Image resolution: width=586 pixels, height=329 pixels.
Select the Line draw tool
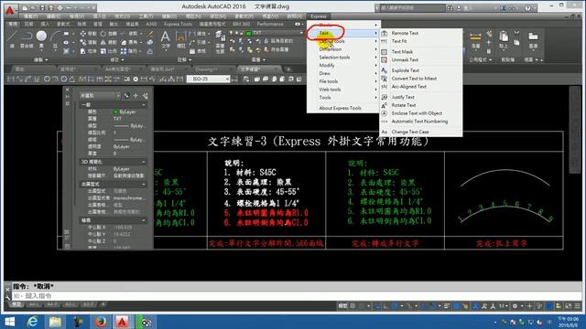point(12,39)
